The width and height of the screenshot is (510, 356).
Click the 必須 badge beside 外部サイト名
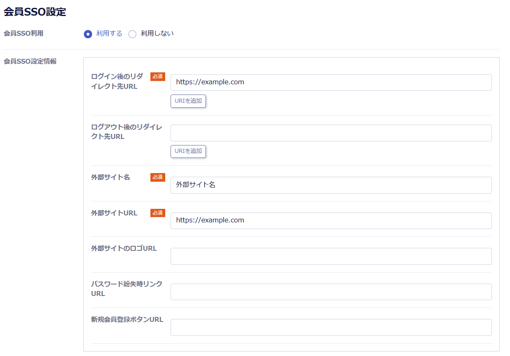coord(158,177)
